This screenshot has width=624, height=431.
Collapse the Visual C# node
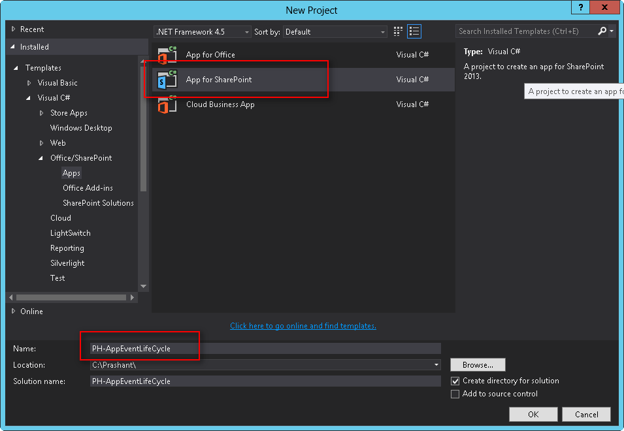(28, 98)
